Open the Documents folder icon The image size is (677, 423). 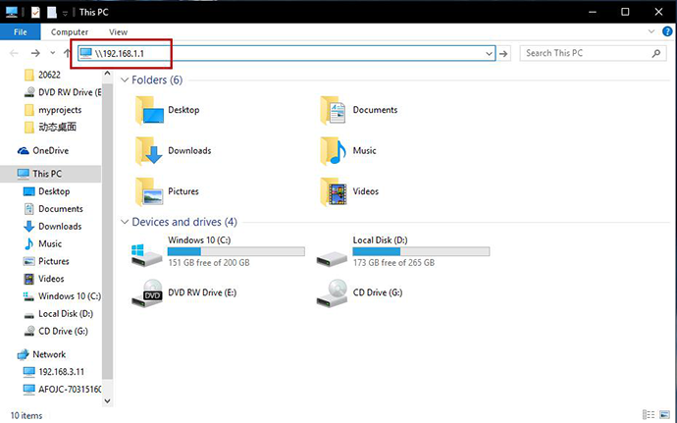336,110
